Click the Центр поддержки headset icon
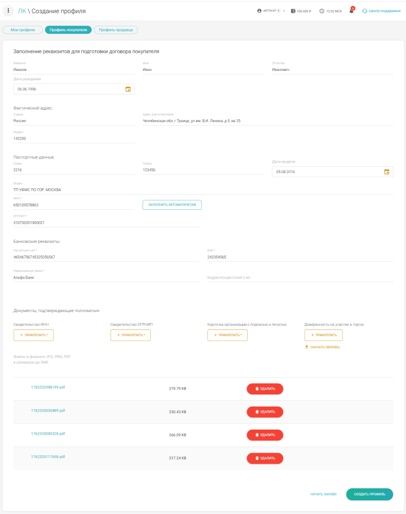Image resolution: width=406 pixels, height=514 pixels. tap(365, 11)
